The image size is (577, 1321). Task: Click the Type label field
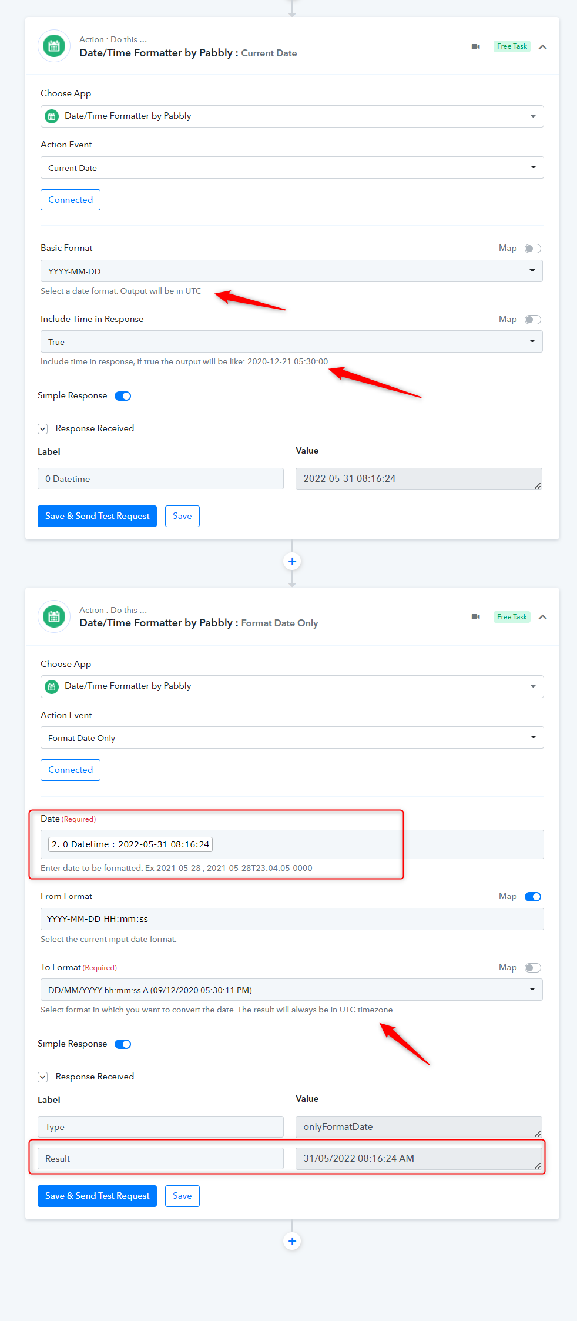click(x=160, y=1127)
